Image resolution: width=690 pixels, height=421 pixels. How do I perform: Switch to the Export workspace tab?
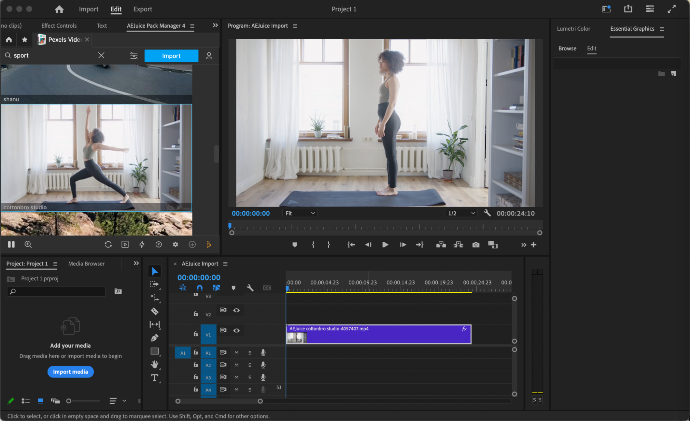[143, 9]
